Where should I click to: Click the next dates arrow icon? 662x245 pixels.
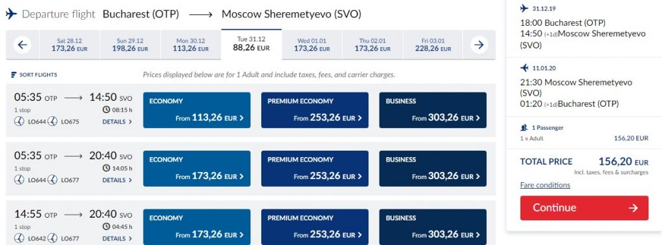coord(479,45)
